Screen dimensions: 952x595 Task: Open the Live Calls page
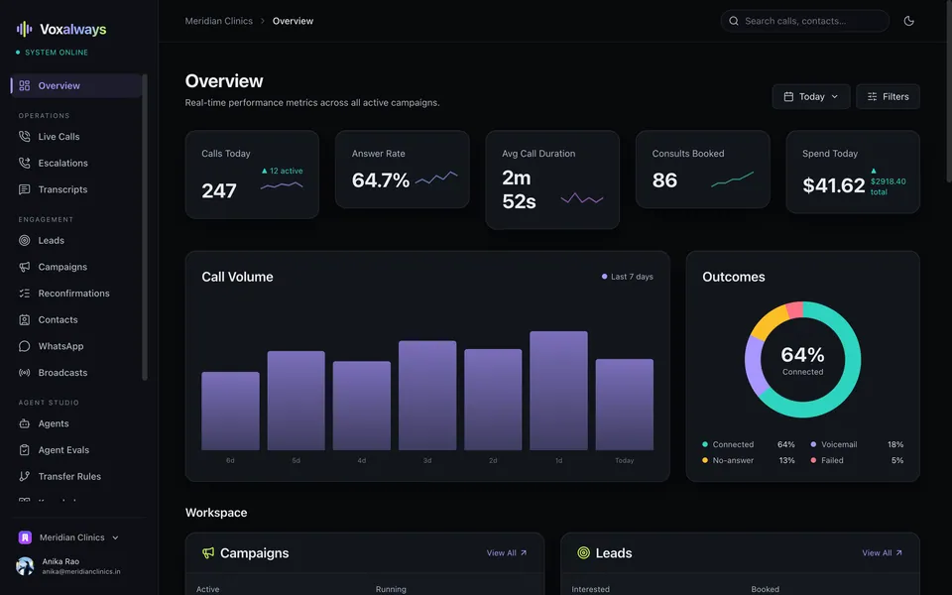click(76, 137)
